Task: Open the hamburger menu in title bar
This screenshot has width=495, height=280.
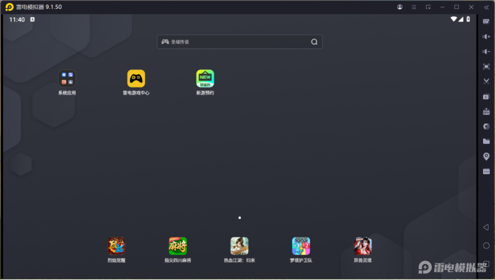Action: tap(413, 7)
